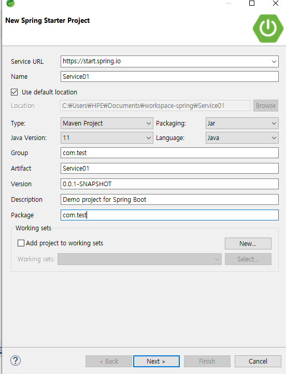Click the 'Working sets' group title
The height and width of the screenshot is (374, 286).
(x=33, y=228)
